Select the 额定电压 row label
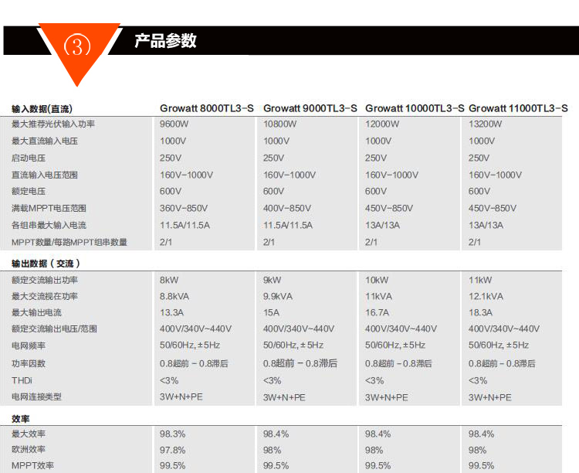Viewport: 579px width, 473px height. click(x=29, y=191)
